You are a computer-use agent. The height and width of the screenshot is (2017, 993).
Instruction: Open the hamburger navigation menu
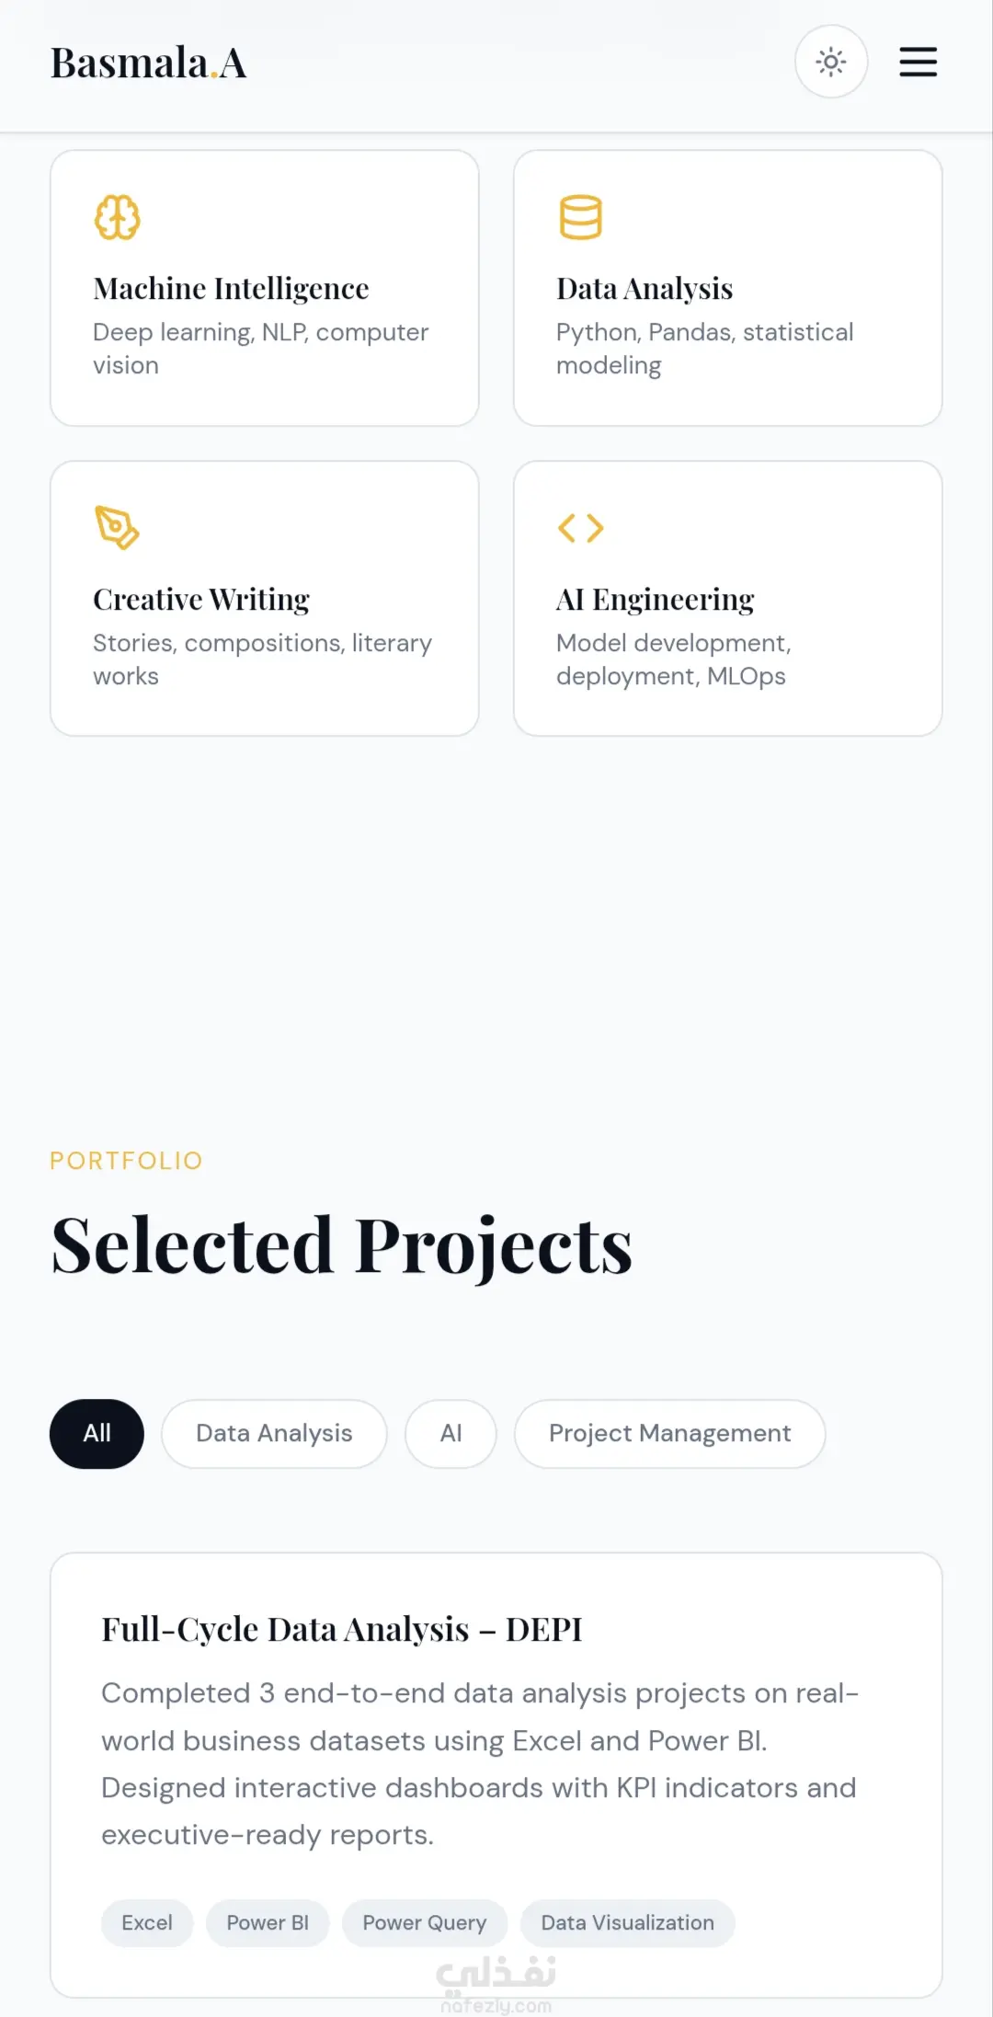pyautogui.click(x=918, y=62)
